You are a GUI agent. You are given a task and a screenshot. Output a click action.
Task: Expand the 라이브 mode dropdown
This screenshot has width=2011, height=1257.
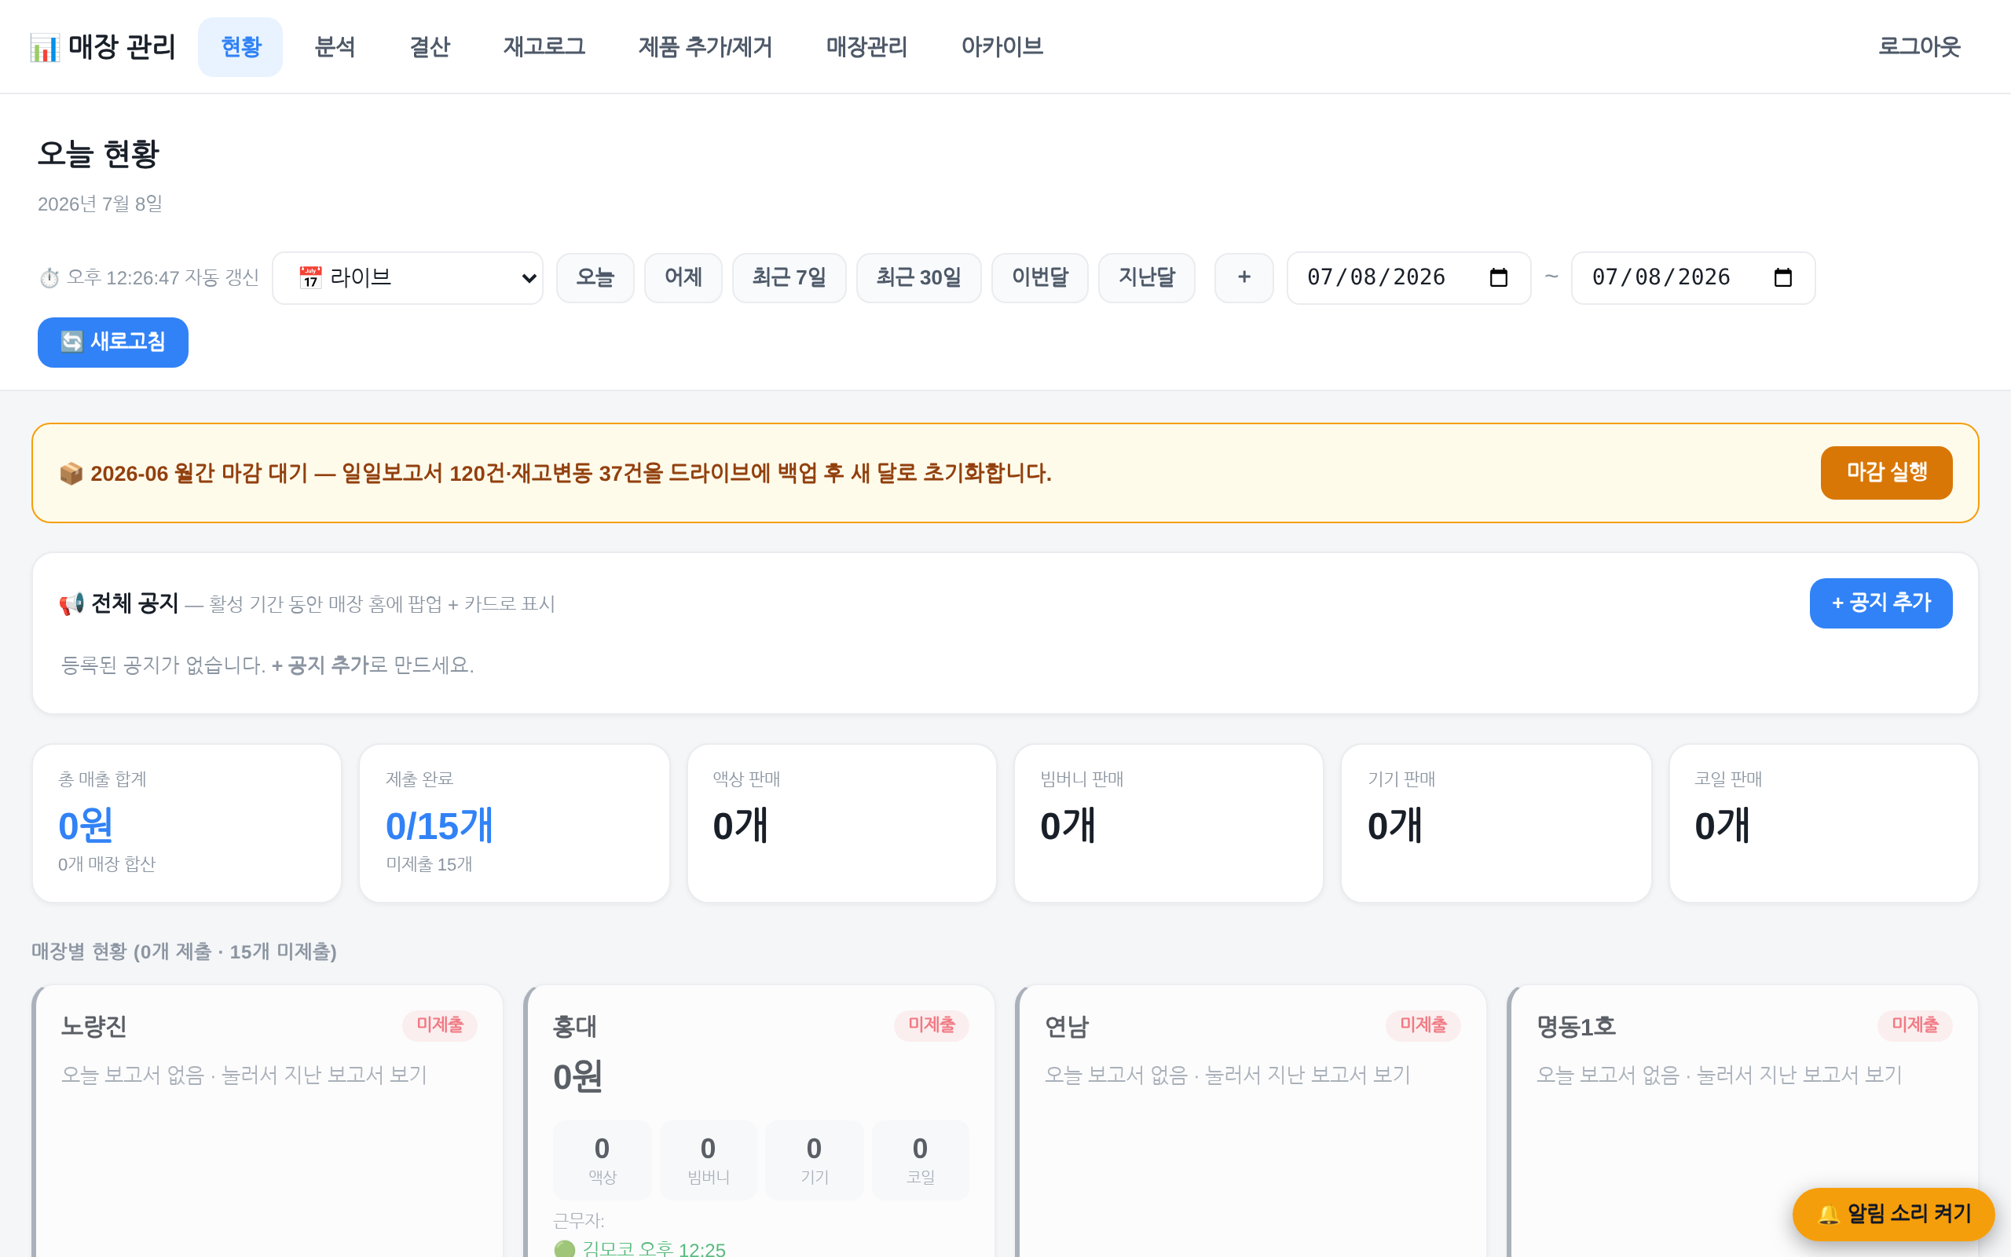click(x=407, y=277)
